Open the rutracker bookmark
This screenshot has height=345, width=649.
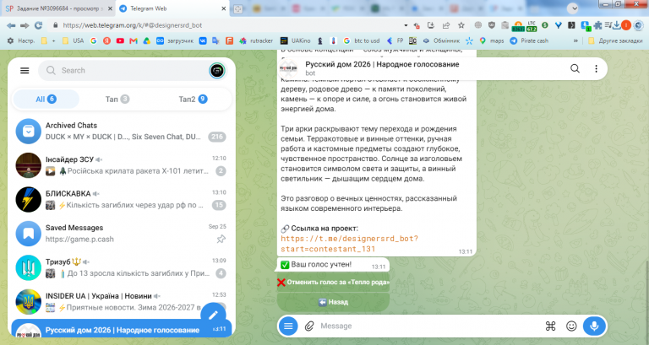point(256,40)
